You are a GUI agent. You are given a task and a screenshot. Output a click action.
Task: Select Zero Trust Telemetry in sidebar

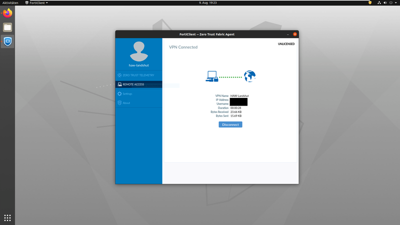(138, 75)
